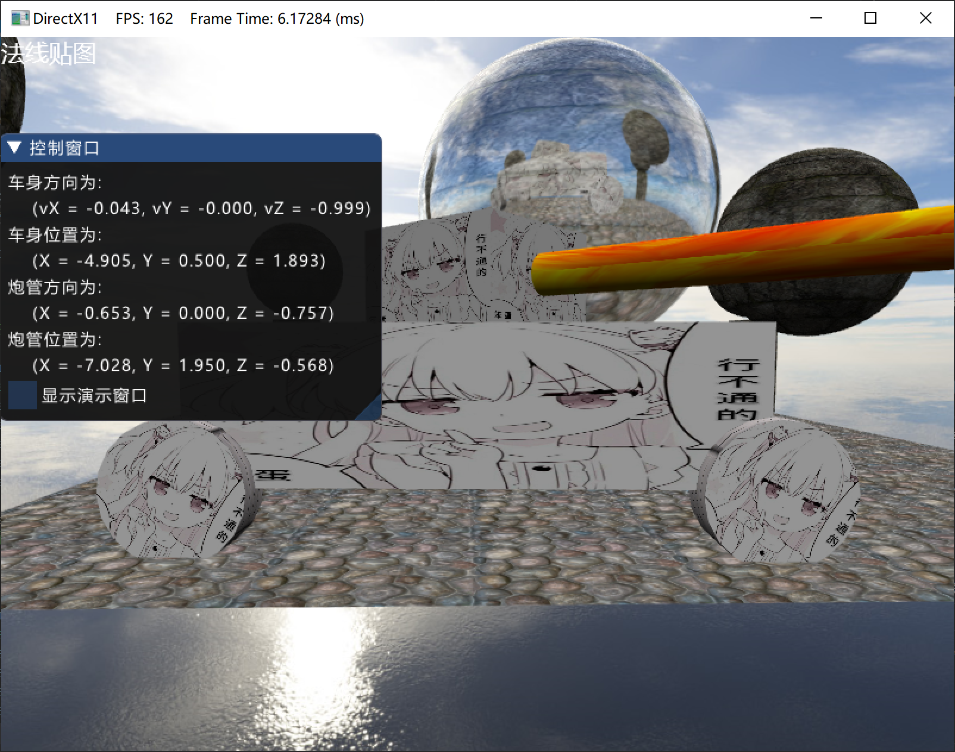Viewport: 955px width, 752px height.
Task: Click the 法线贴图 overlay text
Action: coord(48,54)
